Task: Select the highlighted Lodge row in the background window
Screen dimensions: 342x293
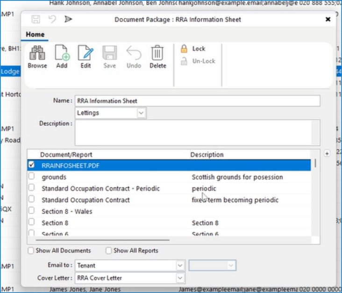Action: [x=10, y=71]
